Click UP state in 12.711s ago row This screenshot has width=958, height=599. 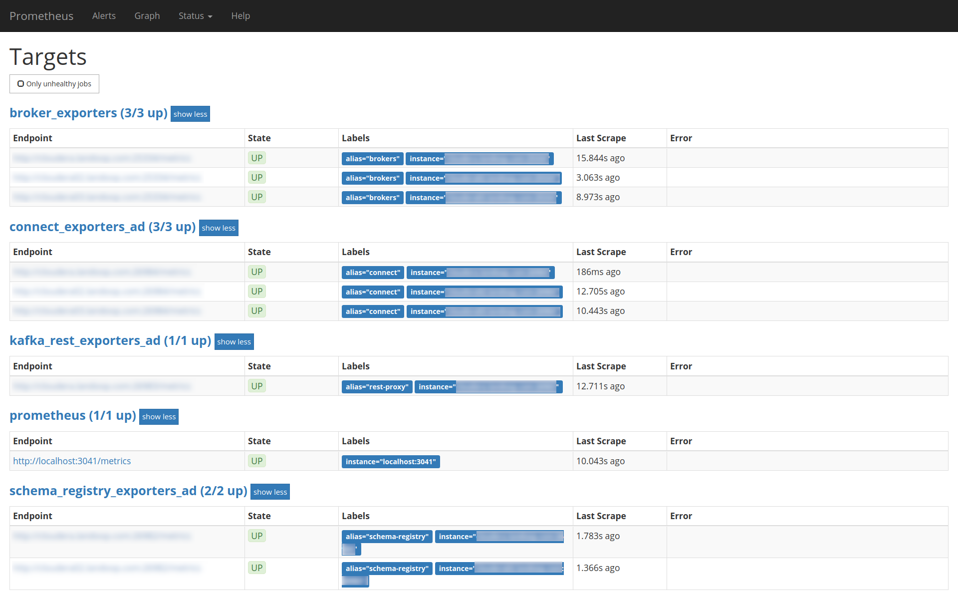click(257, 386)
